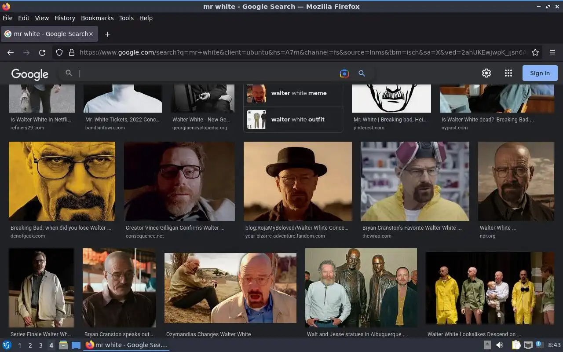Switch to workspace 4

pyautogui.click(x=51, y=345)
